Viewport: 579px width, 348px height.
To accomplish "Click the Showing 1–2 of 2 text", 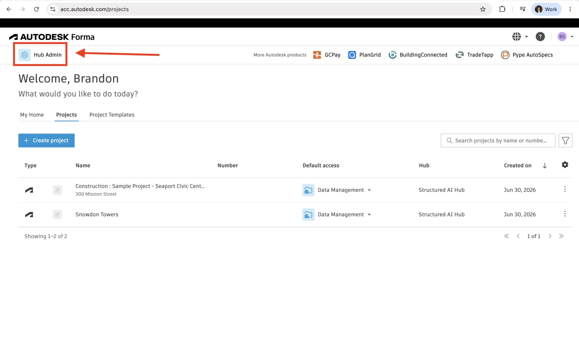I will point(46,236).
